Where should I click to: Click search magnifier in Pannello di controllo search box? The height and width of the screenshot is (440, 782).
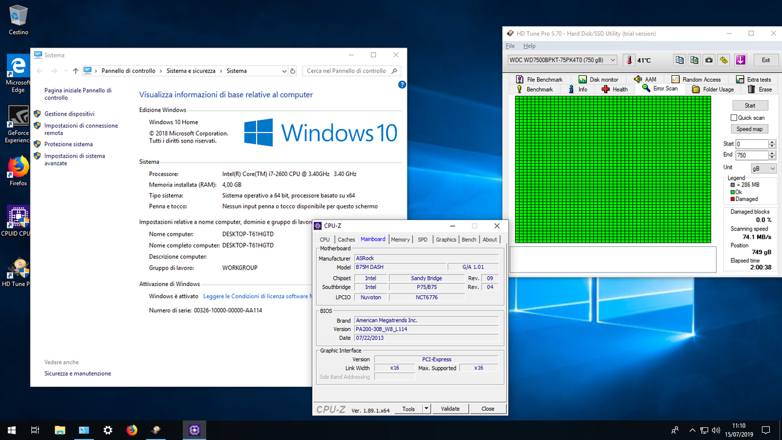395,71
